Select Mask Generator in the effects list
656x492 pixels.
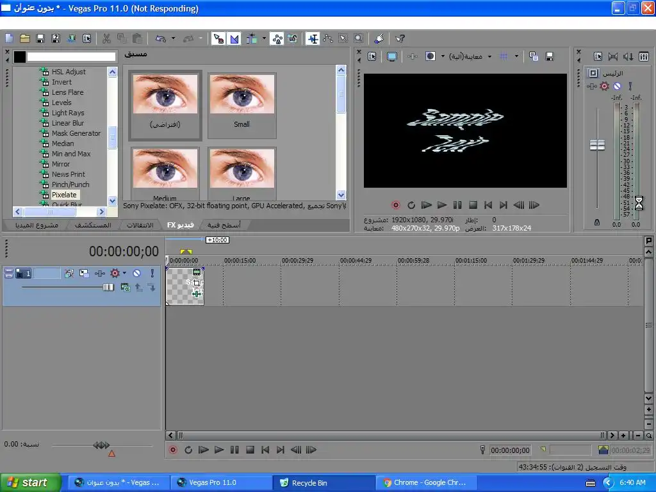coord(76,133)
